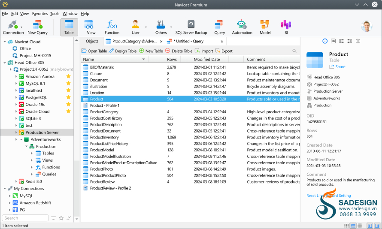Collapse the Navicat Cloud tree node

pyautogui.click(x=5, y=42)
